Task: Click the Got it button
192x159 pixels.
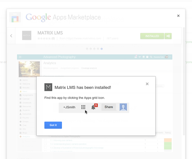Action: (x=53, y=125)
